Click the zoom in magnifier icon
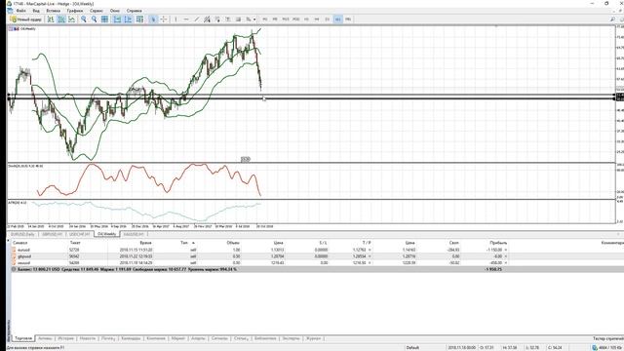624x351 pixels. coord(84,19)
